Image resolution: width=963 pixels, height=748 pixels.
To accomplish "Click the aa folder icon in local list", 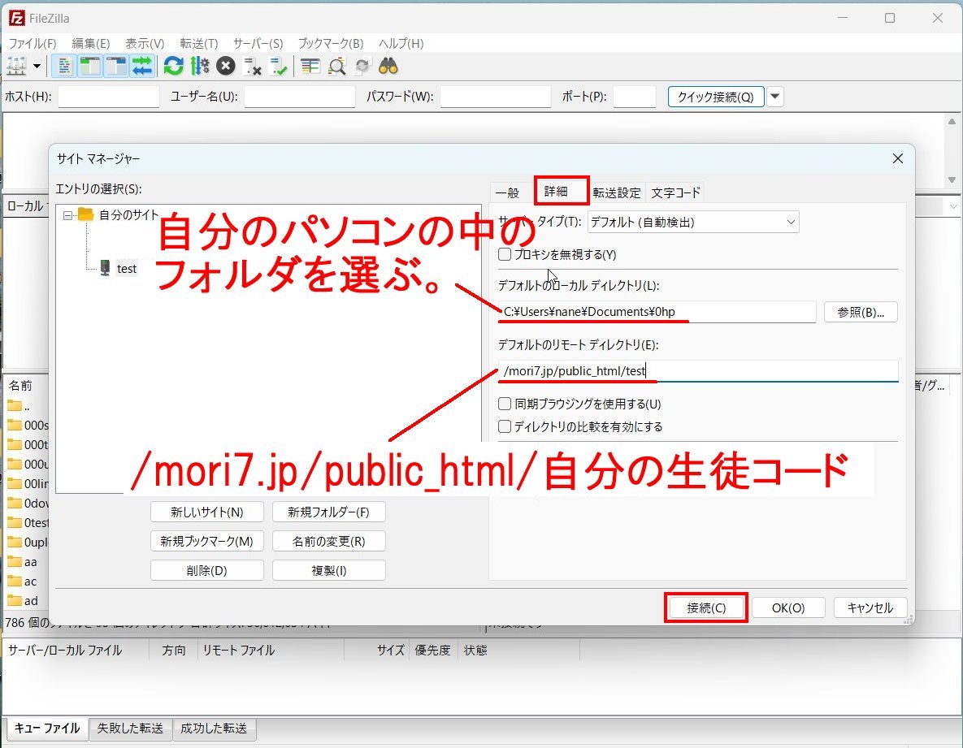I will click(x=14, y=561).
